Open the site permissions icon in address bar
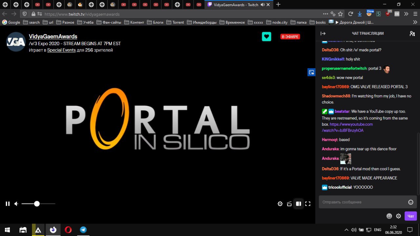Screen dimensions: 420x236 [40, 14]
